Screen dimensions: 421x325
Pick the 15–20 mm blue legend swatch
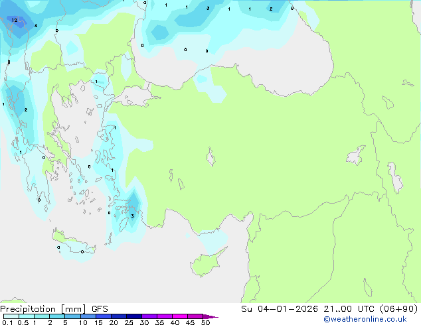104,316
